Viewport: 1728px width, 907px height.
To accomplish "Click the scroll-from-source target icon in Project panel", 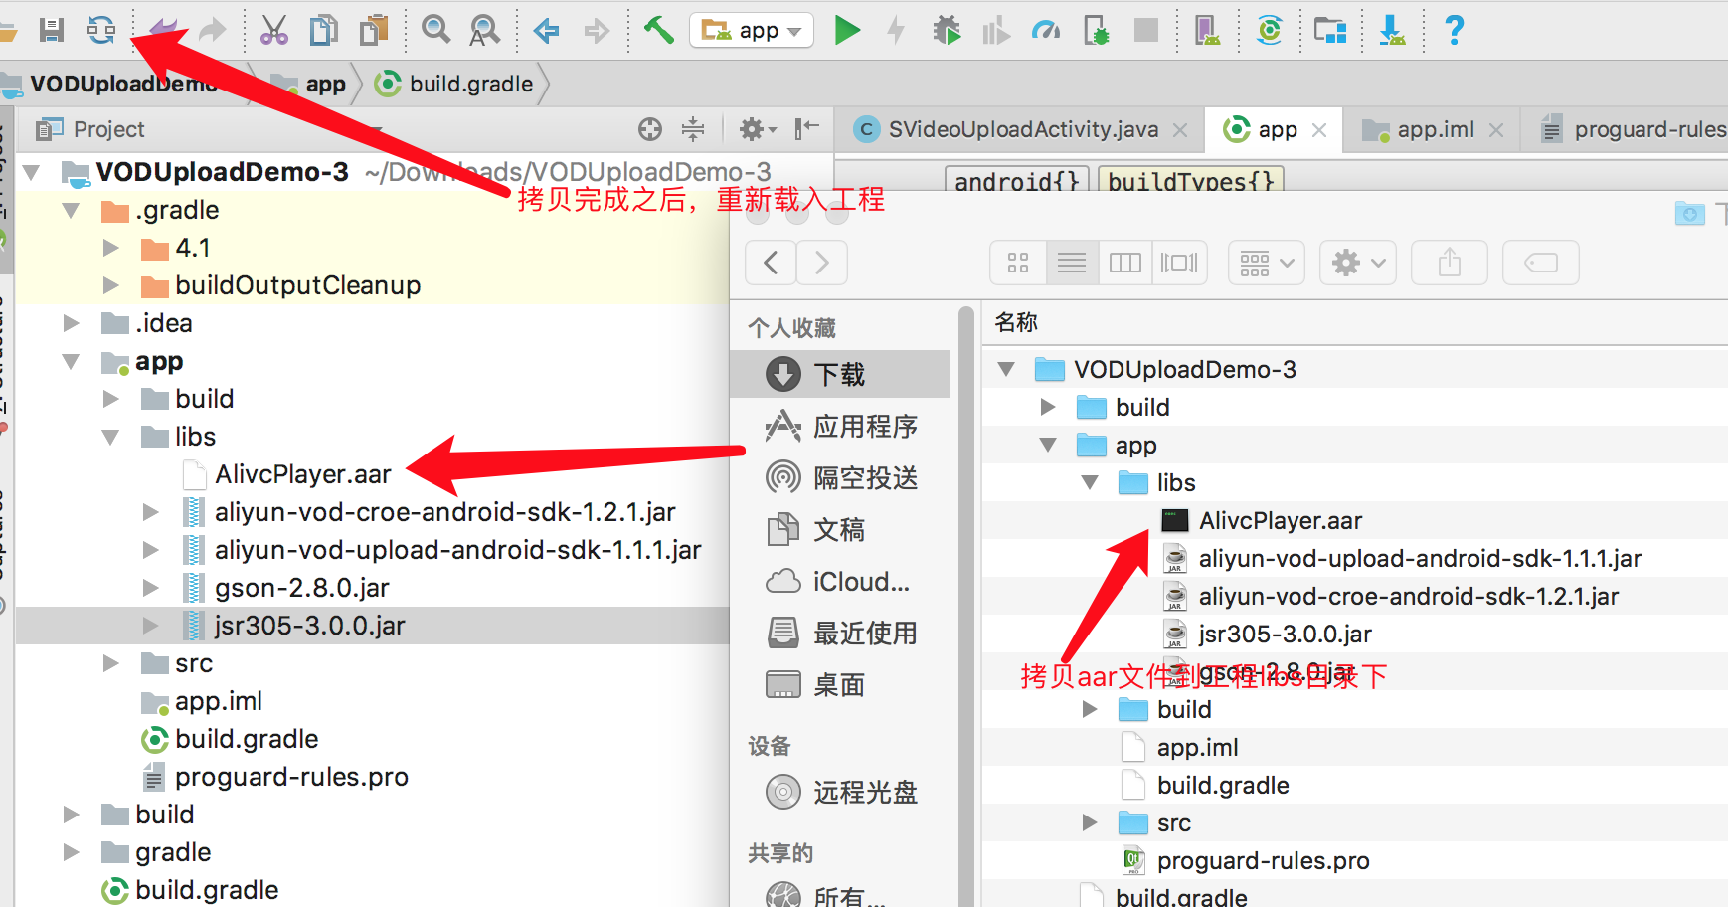I will (650, 129).
